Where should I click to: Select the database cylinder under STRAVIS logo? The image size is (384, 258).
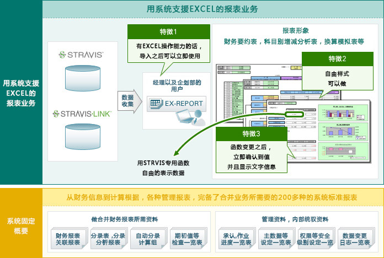[83, 78]
